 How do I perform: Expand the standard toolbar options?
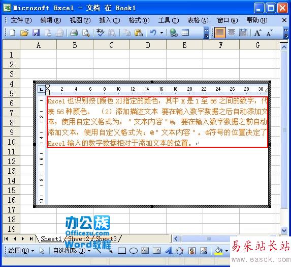tap(206, 33)
